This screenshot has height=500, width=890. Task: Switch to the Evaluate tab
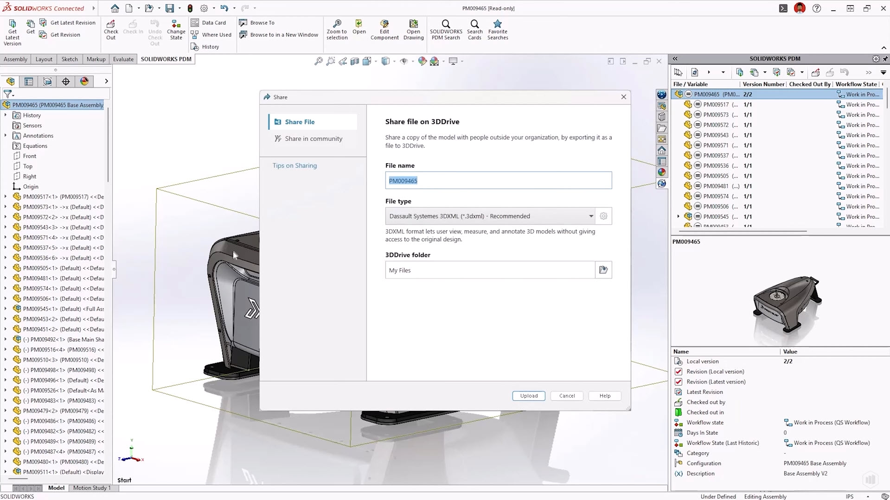coord(123,59)
